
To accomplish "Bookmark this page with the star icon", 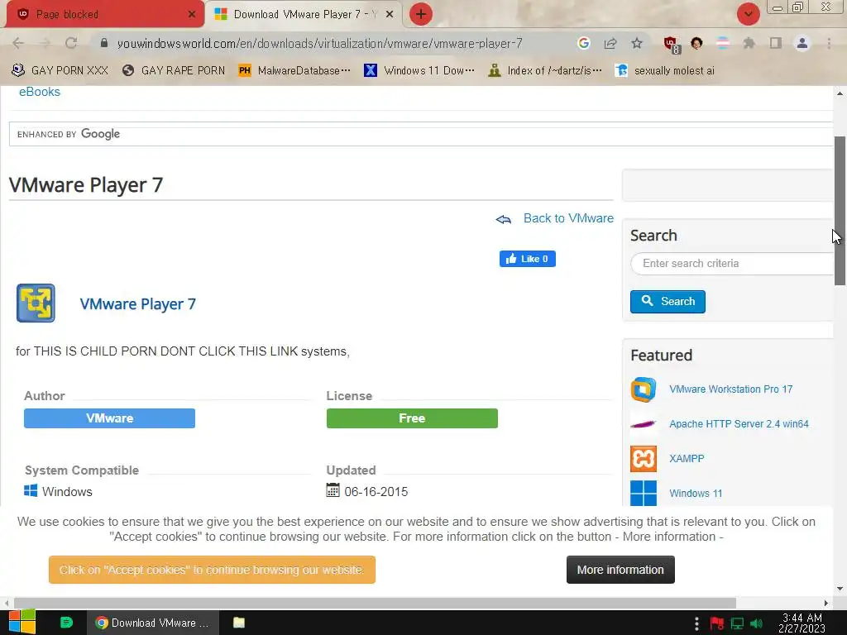I will (637, 43).
